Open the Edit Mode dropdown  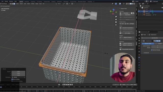[5, 4]
